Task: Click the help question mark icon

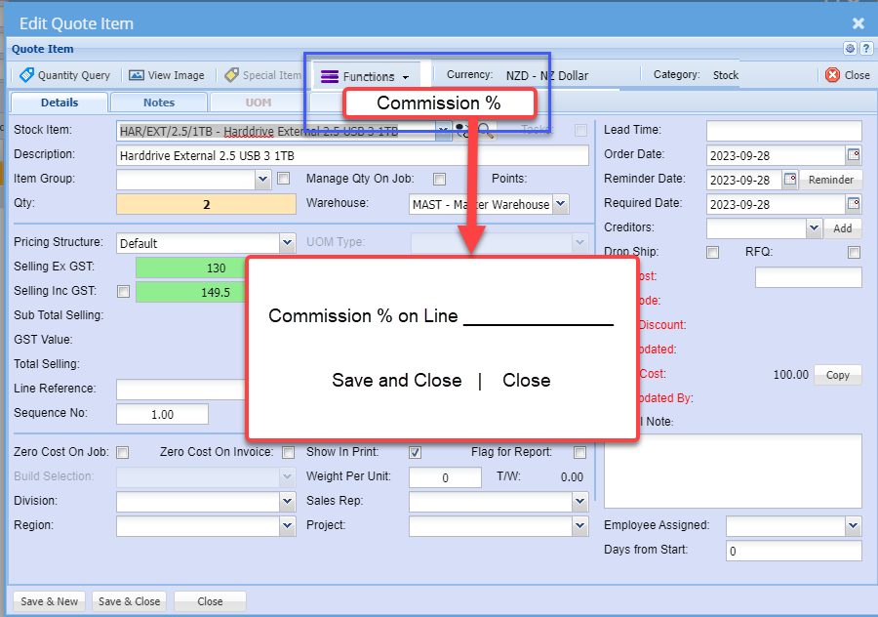Action: [865, 48]
